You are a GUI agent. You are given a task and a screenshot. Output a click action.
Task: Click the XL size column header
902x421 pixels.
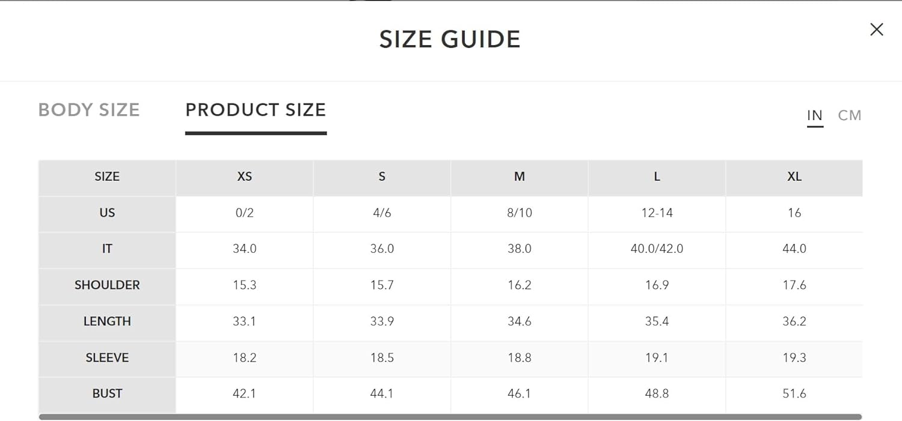pyautogui.click(x=794, y=177)
